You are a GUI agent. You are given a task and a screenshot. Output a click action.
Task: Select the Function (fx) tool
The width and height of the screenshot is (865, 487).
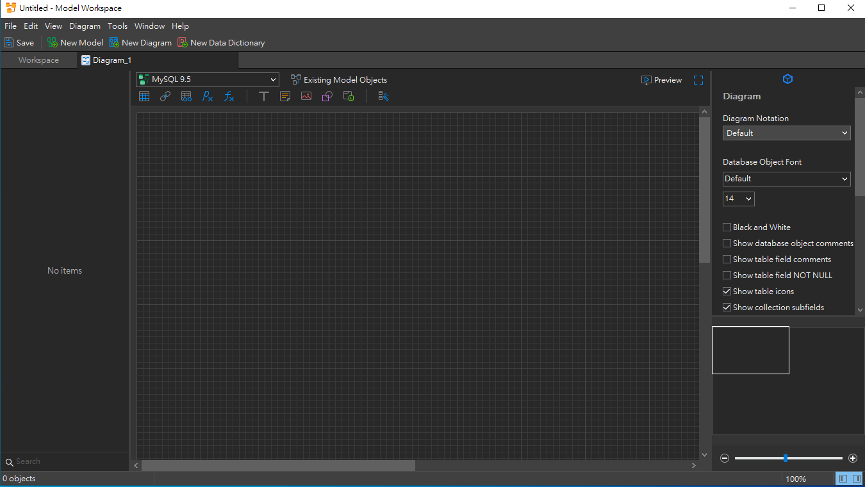229,96
